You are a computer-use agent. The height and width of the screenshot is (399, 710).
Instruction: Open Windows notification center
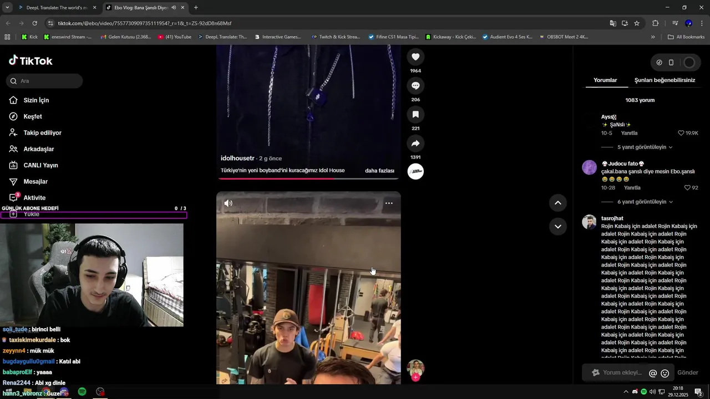pos(698,392)
